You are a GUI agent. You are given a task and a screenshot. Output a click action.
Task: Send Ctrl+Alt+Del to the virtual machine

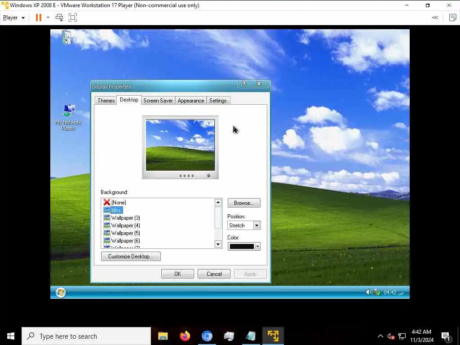pyautogui.click(x=59, y=18)
